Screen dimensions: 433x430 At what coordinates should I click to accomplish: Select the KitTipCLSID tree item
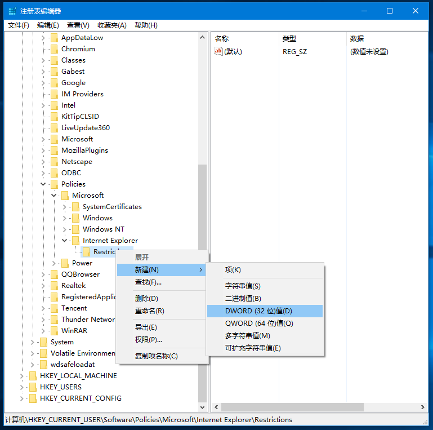pos(80,117)
